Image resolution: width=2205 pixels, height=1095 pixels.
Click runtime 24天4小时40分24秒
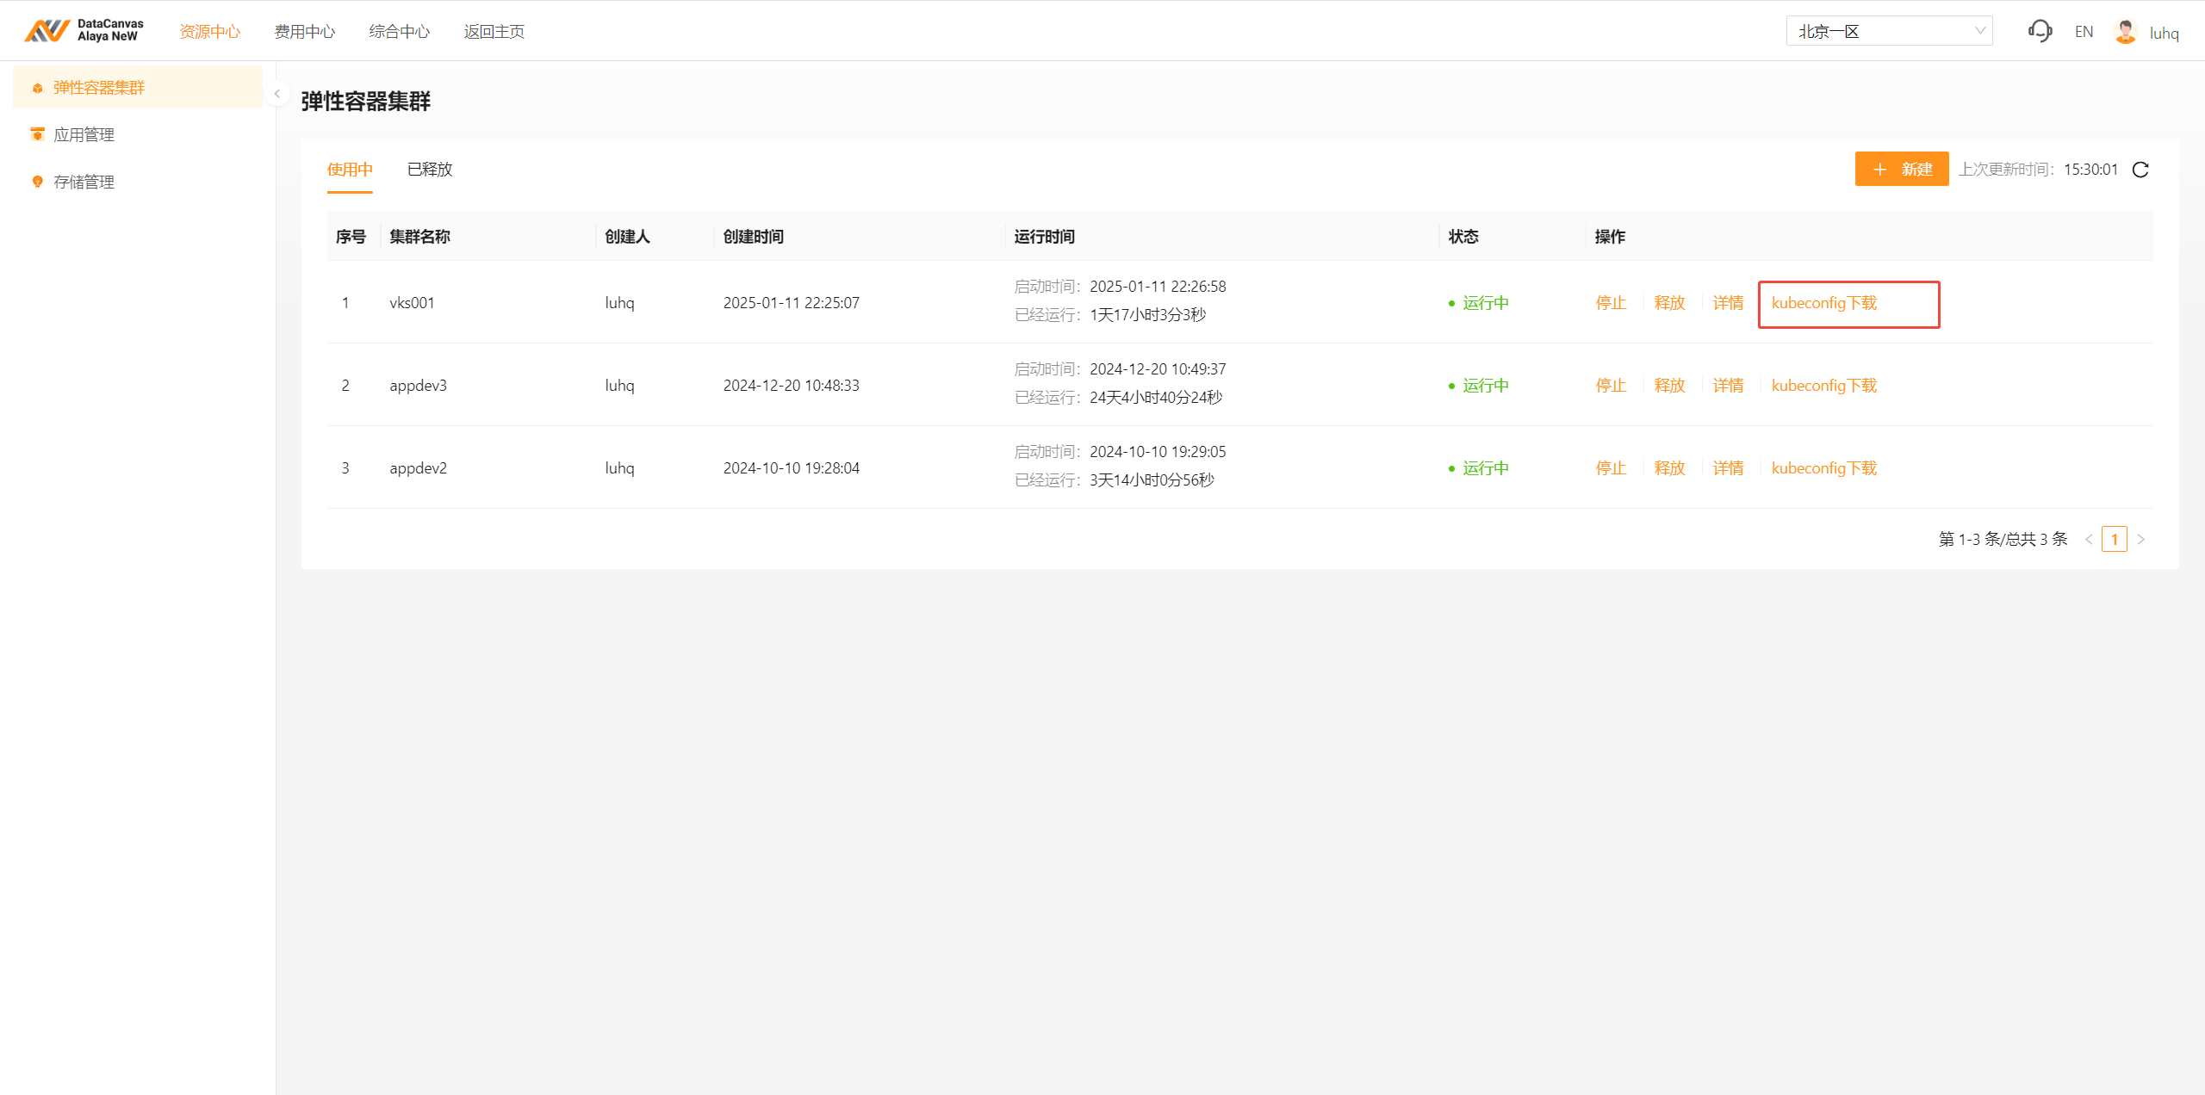coord(1156,398)
